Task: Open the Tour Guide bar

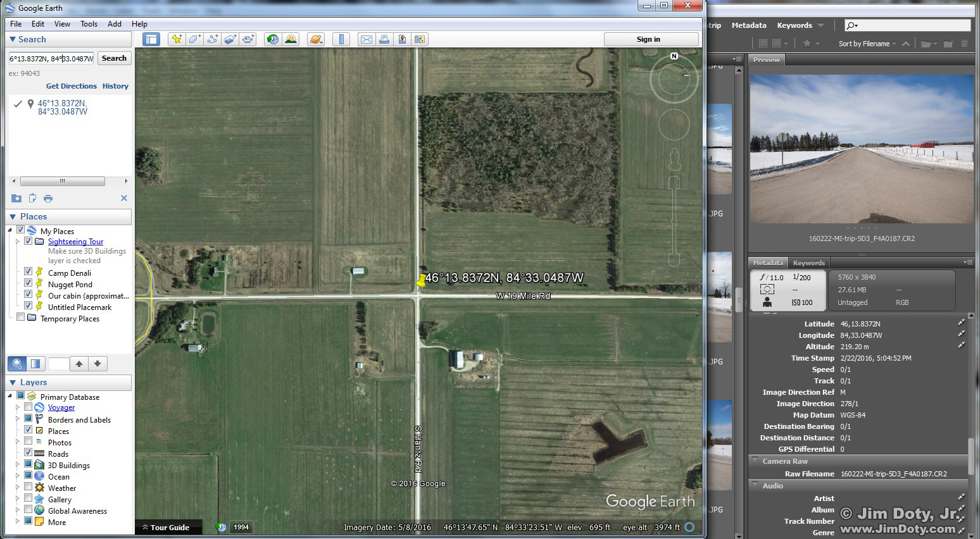Action: point(168,527)
